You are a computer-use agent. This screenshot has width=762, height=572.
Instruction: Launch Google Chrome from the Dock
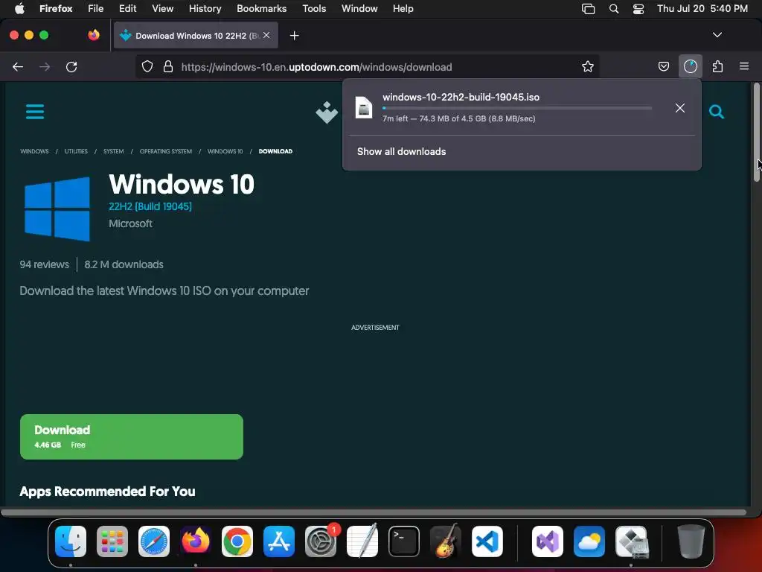(x=237, y=541)
